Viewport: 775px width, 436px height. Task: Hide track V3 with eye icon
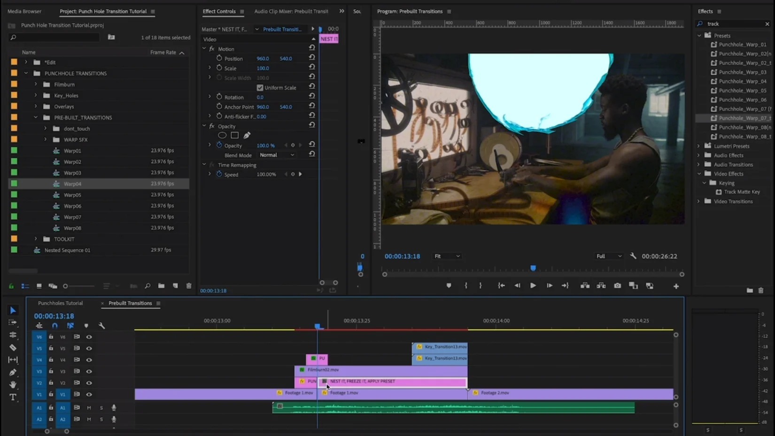[89, 371]
